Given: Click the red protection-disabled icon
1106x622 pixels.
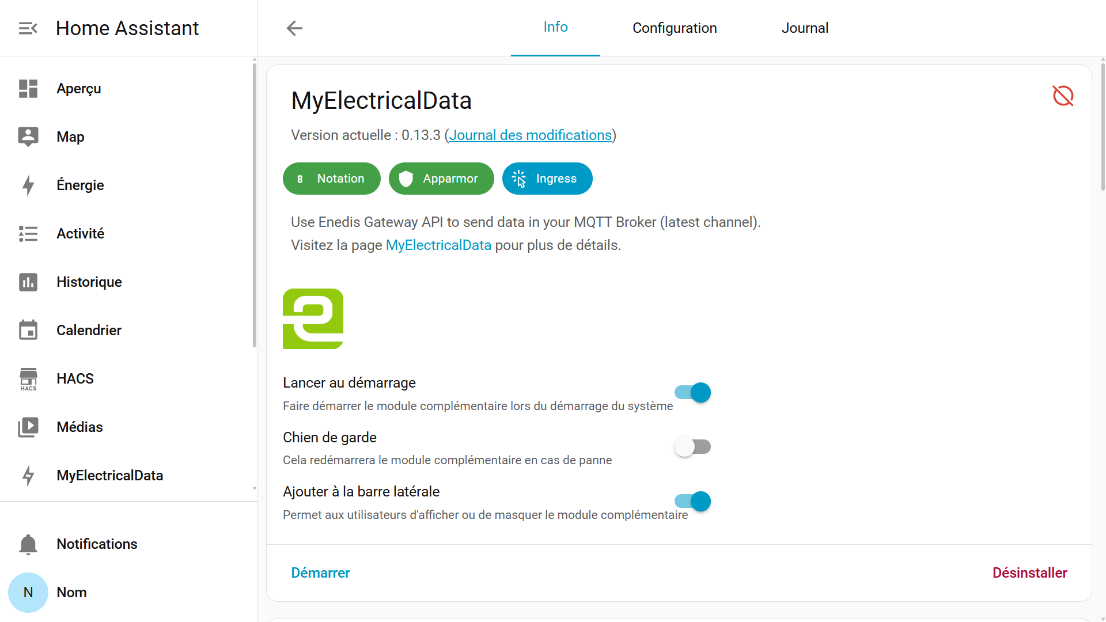Looking at the screenshot, I should pos(1063,96).
